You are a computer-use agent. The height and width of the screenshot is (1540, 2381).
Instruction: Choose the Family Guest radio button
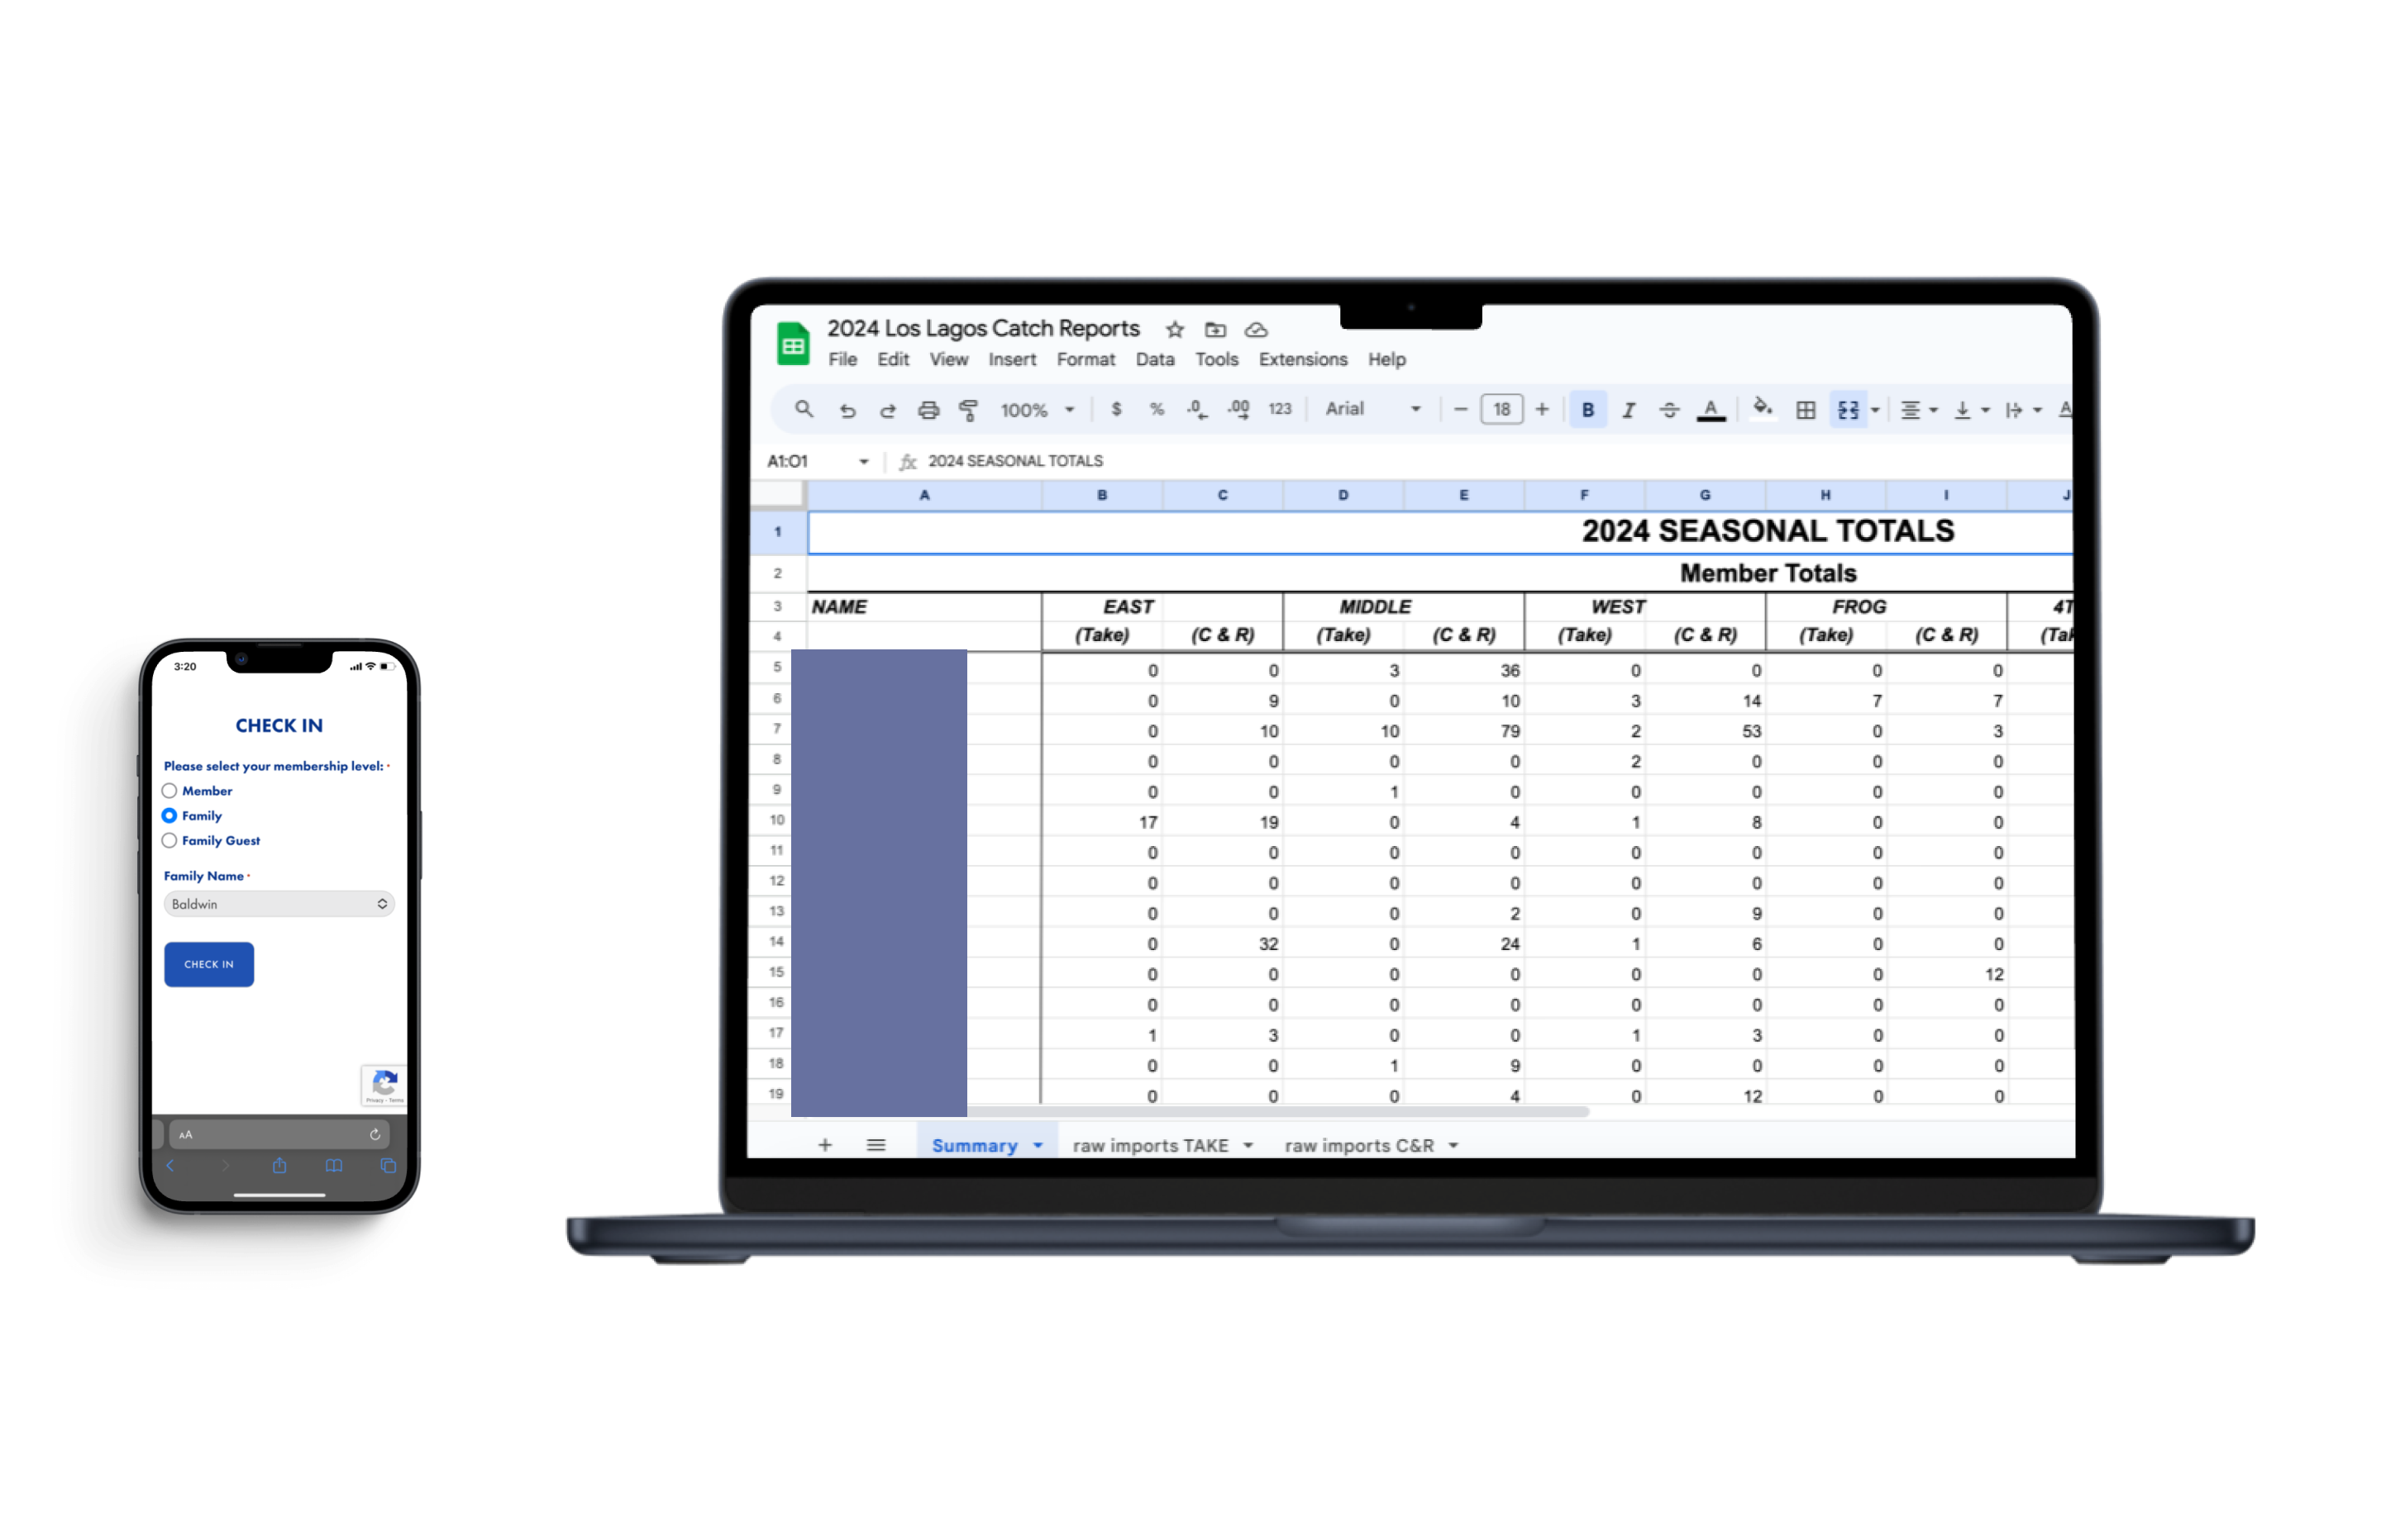[x=169, y=841]
